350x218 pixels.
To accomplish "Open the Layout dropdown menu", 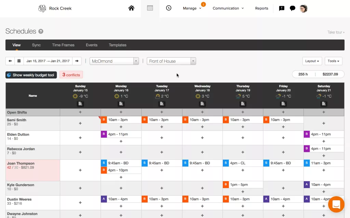I will coord(312,61).
